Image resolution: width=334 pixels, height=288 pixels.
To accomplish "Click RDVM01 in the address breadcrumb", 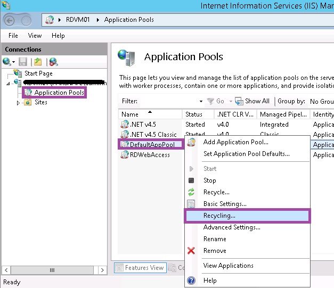I will point(78,20).
